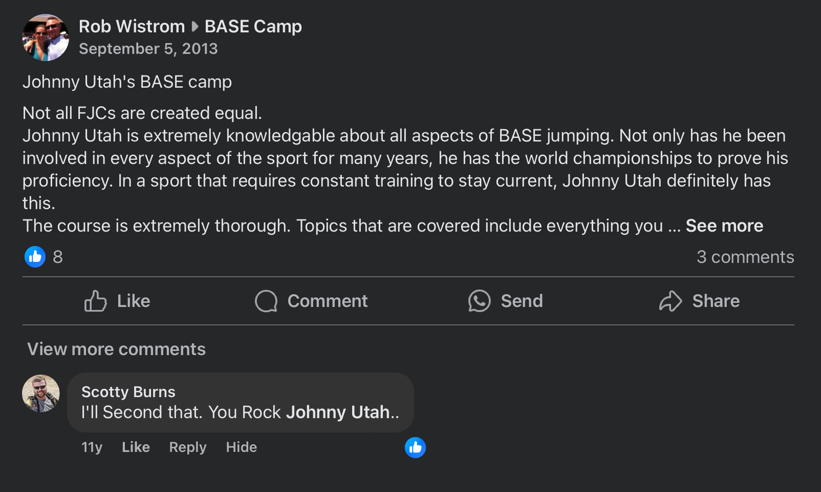Click the thumbs-up Like icon under the post

click(x=95, y=301)
